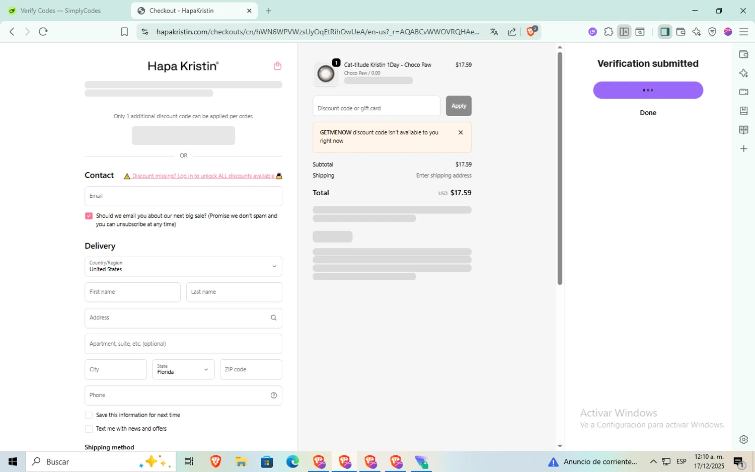This screenshot has height=472, width=755.
Task: Bookmark this page with the bookmark icon
Action: click(124, 32)
